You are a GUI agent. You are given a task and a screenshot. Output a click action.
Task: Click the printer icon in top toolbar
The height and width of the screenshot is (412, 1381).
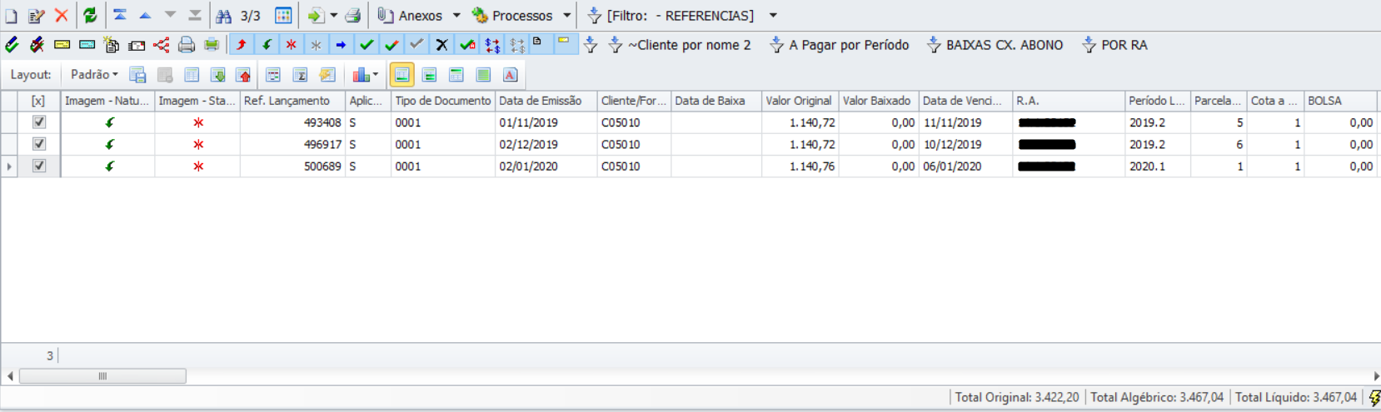[x=353, y=15]
